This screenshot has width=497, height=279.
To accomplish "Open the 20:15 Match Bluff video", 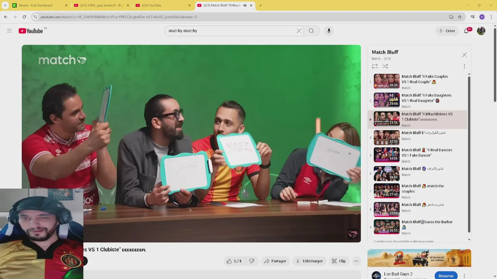I will click(417, 209).
